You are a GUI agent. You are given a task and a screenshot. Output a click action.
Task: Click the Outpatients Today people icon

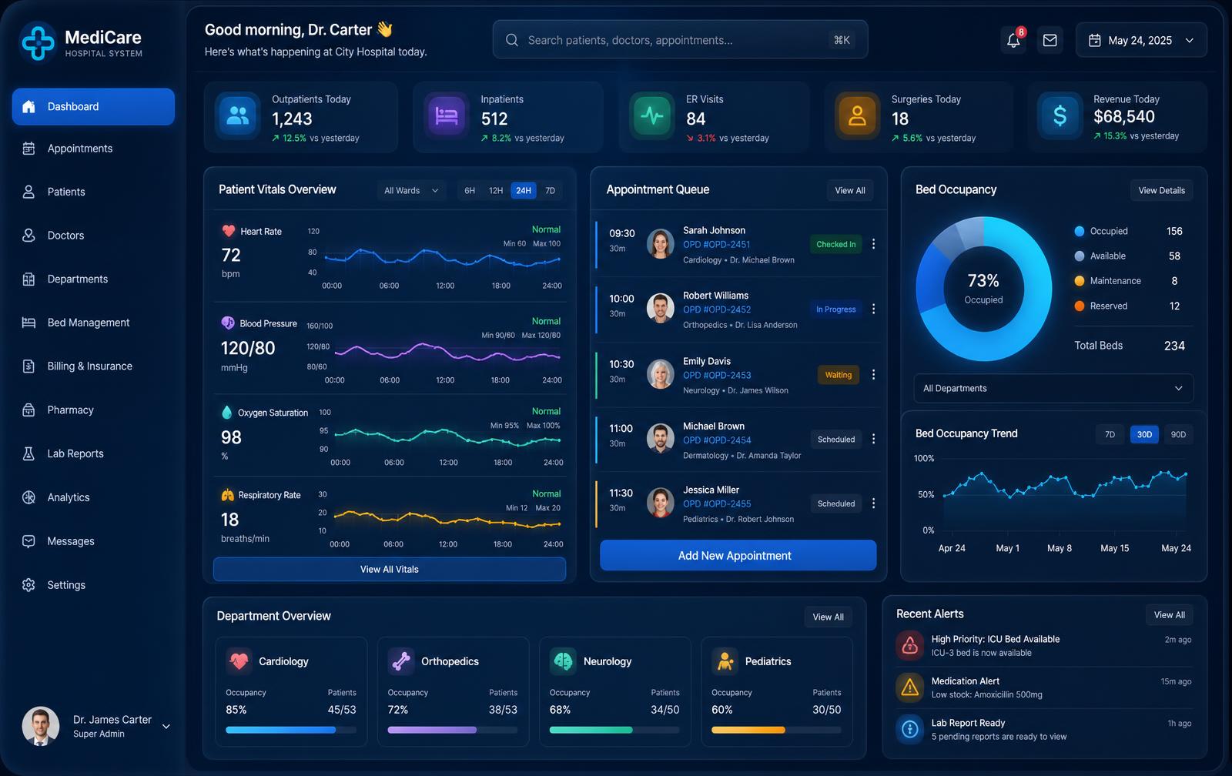point(238,115)
